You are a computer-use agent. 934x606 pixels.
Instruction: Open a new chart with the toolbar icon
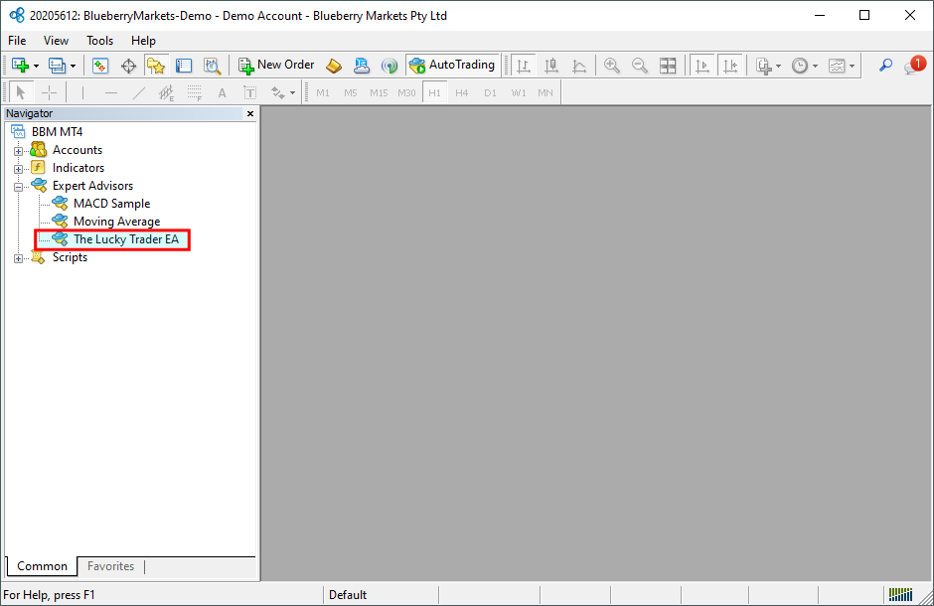(20, 65)
